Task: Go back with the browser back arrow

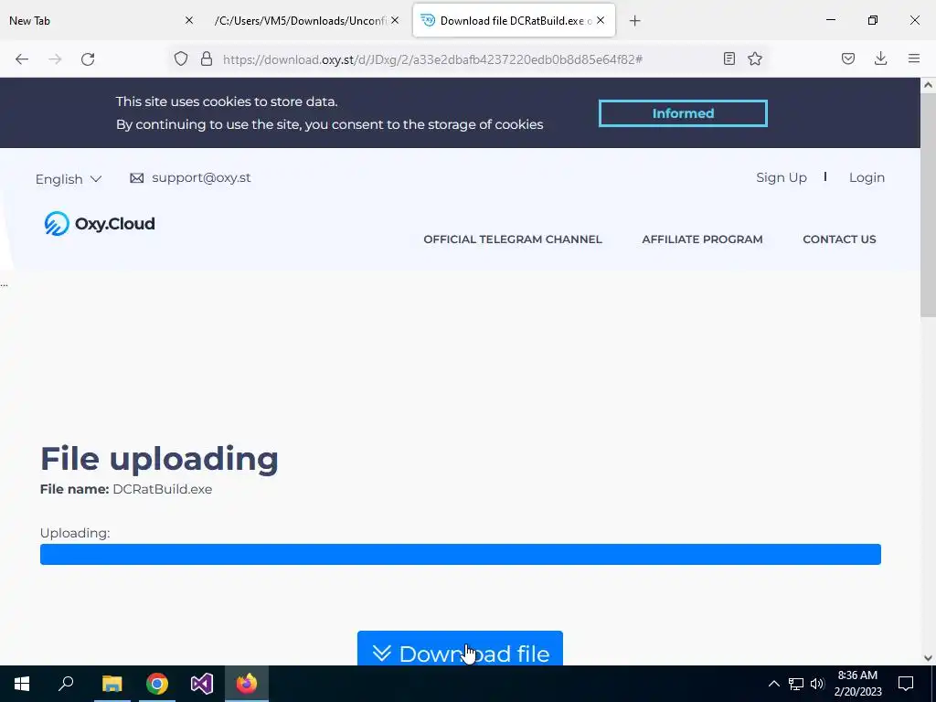Action: (22, 58)
